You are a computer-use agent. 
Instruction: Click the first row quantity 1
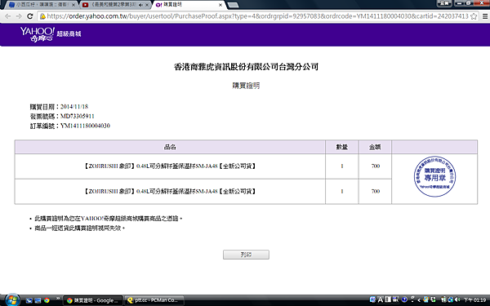(x=342, y=166)
